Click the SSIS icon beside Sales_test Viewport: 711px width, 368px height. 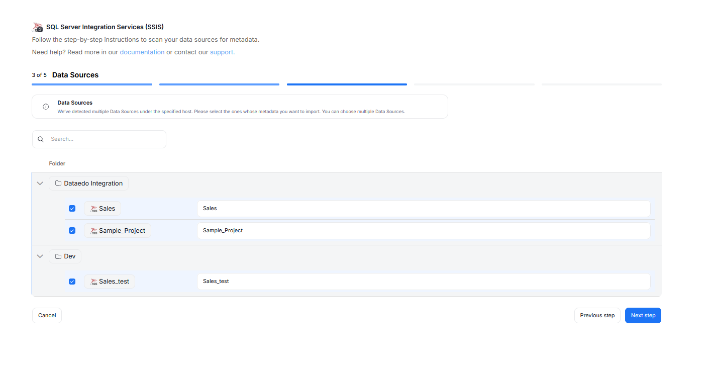[x=93, y=282]
